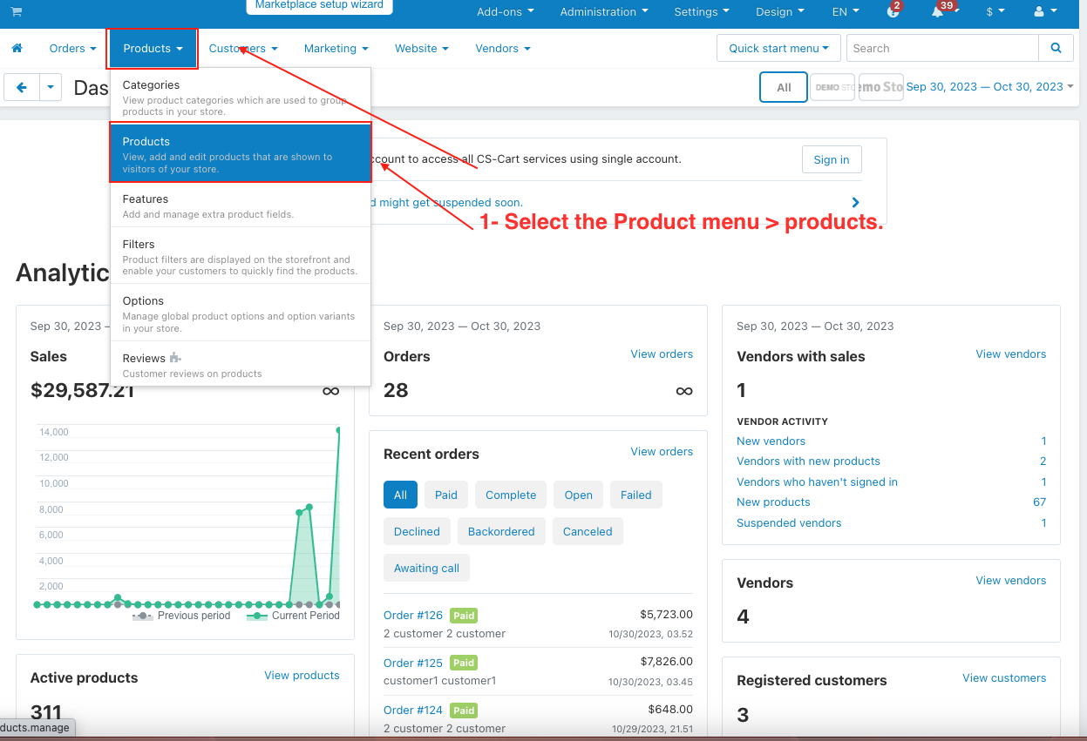Click the back arrow button

22,87
